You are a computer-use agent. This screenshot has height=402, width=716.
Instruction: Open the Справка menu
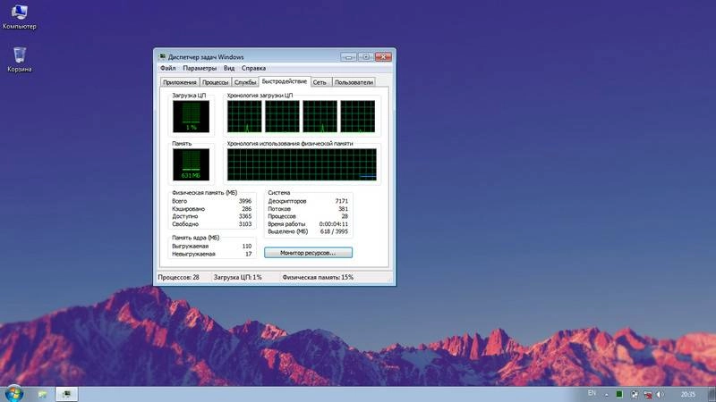(253, 68)
